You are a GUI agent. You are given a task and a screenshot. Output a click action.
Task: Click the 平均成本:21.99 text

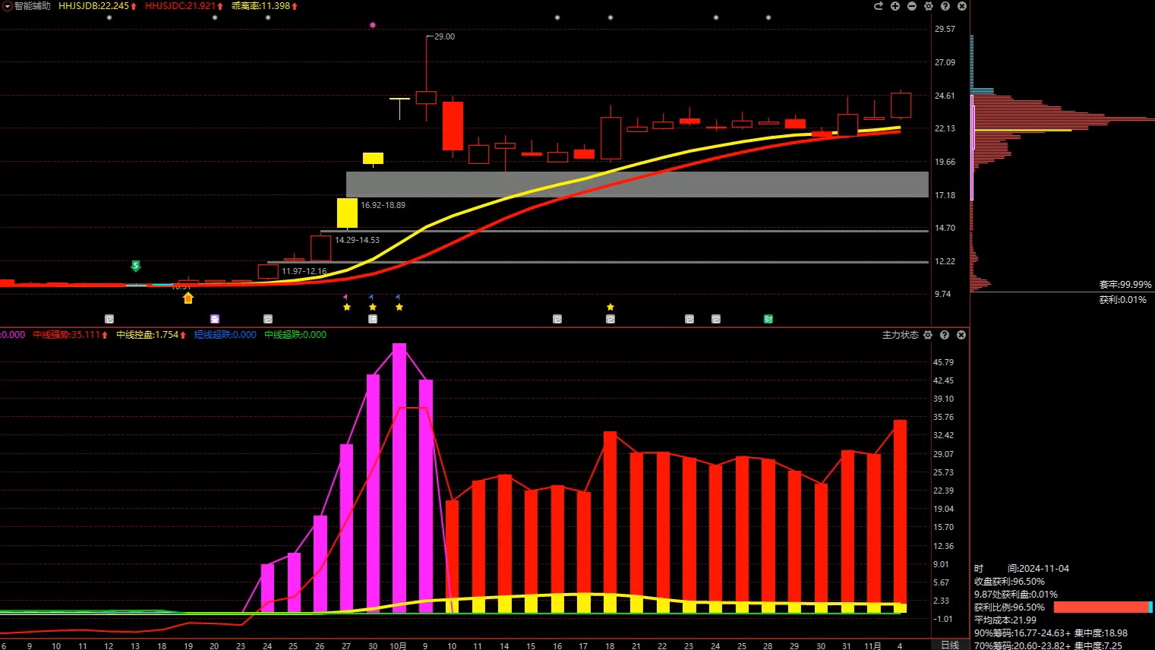click(1005, 620)
